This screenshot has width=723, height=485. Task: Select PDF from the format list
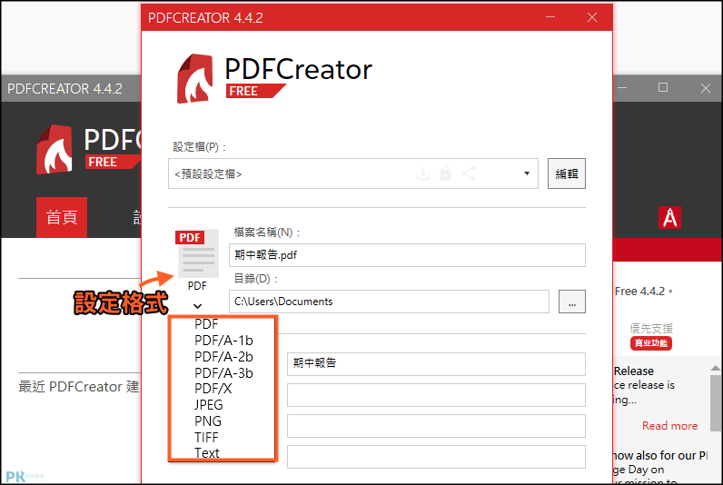[206, 324]
